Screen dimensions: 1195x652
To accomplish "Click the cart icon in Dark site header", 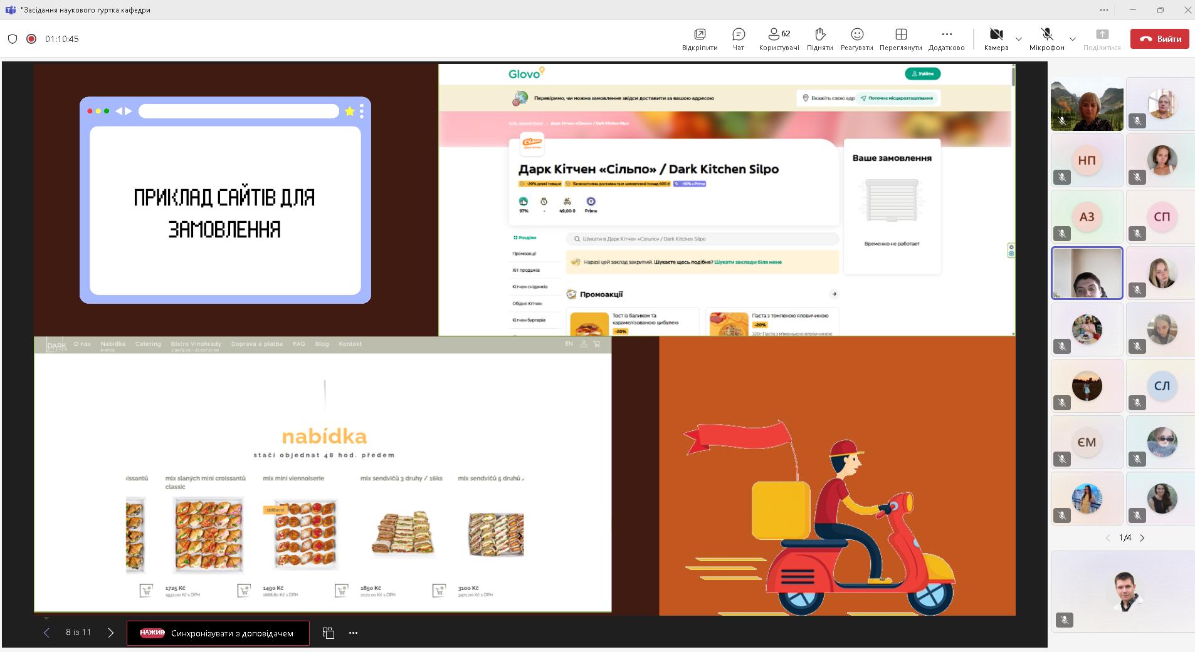I will click(597, 344).
